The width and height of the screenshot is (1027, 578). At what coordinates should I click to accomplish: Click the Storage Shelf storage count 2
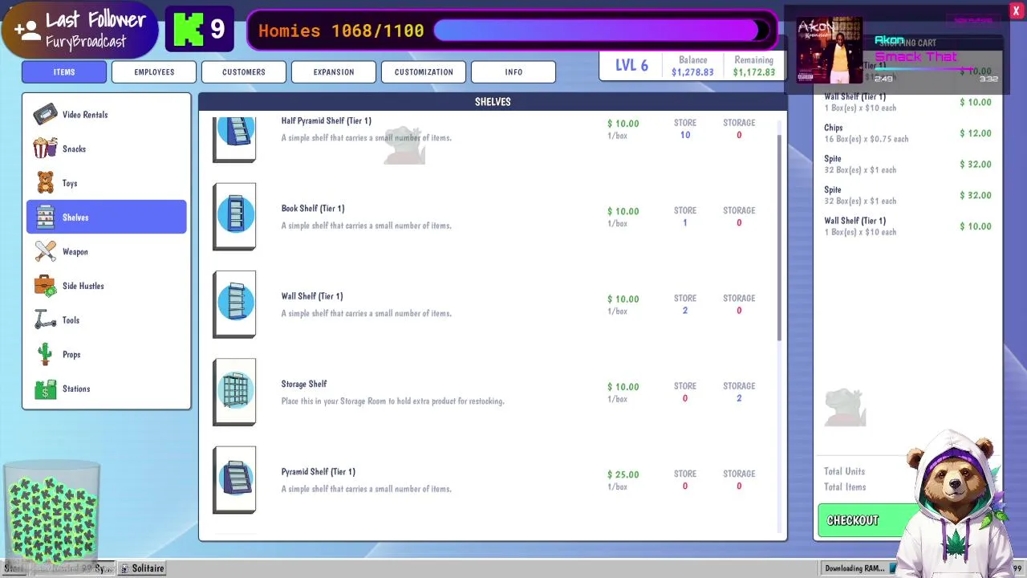(x=739, y=398)
